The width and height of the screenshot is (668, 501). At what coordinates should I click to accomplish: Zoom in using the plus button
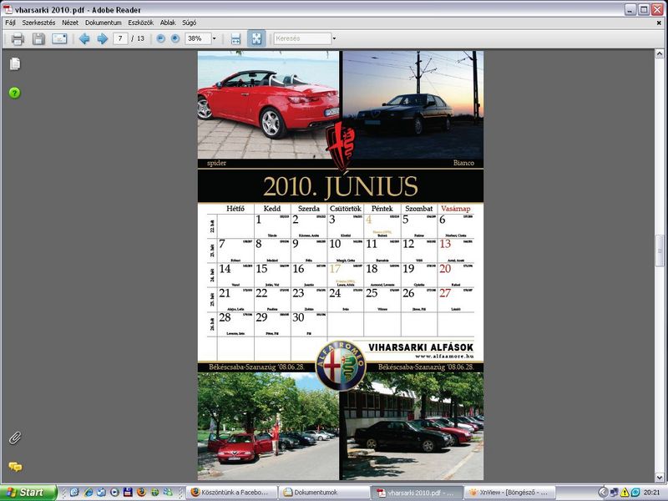tap(175, 38)
